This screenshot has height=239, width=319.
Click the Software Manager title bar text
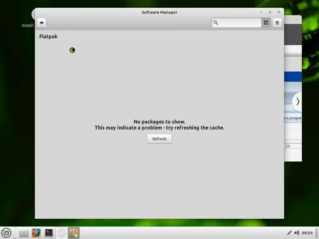pyautogui.click(x=159, y=12)
